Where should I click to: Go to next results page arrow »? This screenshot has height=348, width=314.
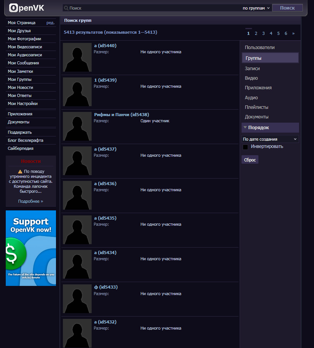293,33
